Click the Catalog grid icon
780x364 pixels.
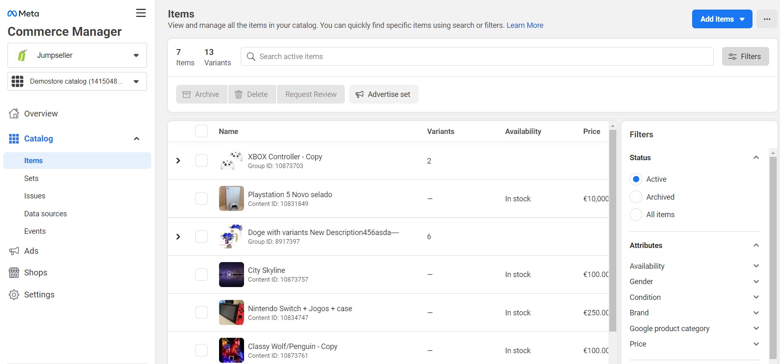coord(14,139)
